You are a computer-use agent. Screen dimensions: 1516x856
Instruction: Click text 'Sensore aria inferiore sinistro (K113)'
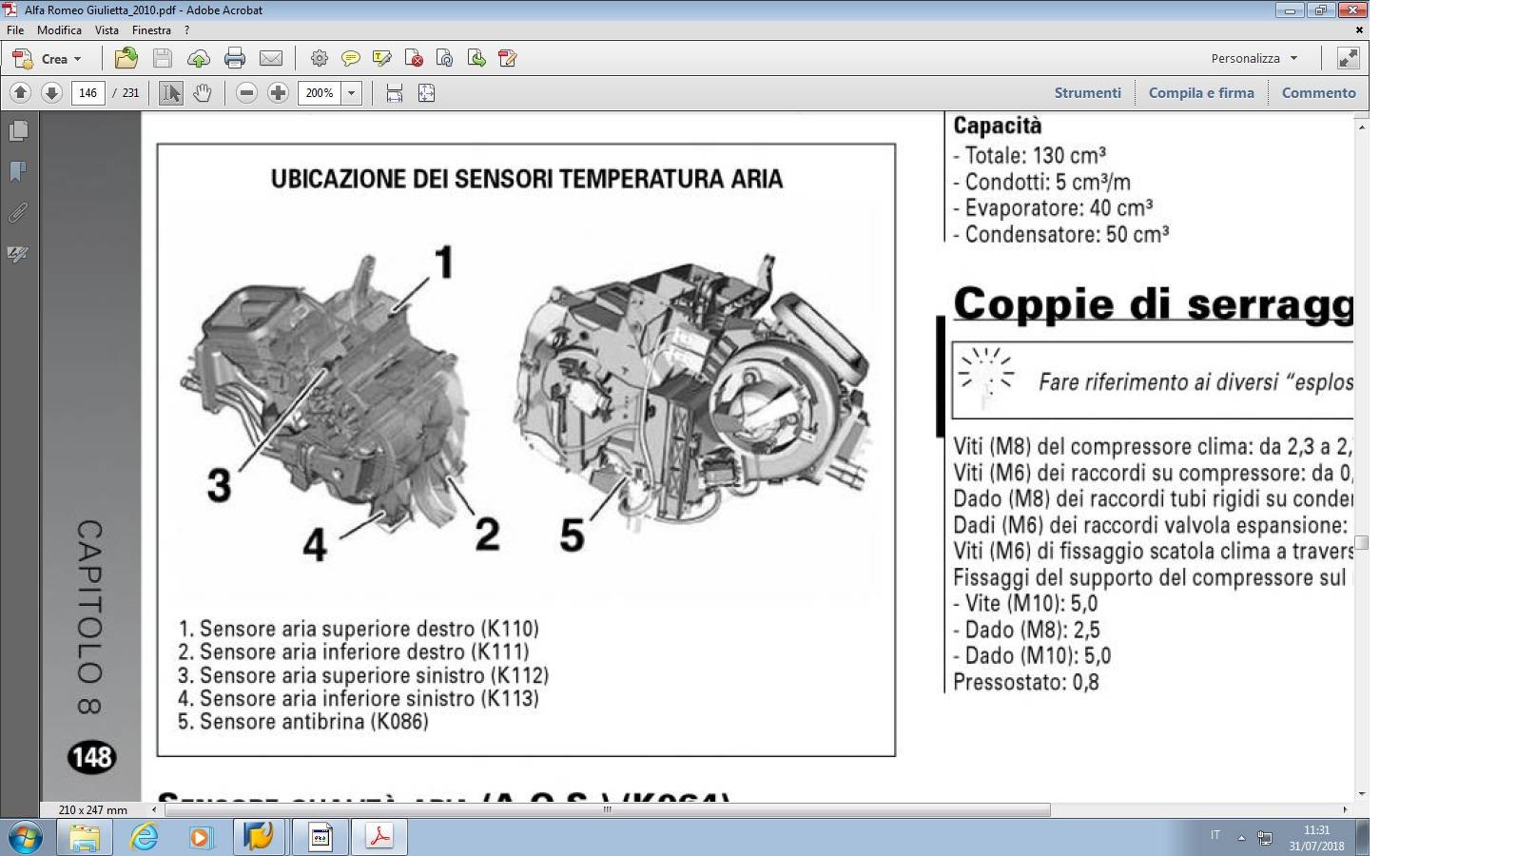369,698
